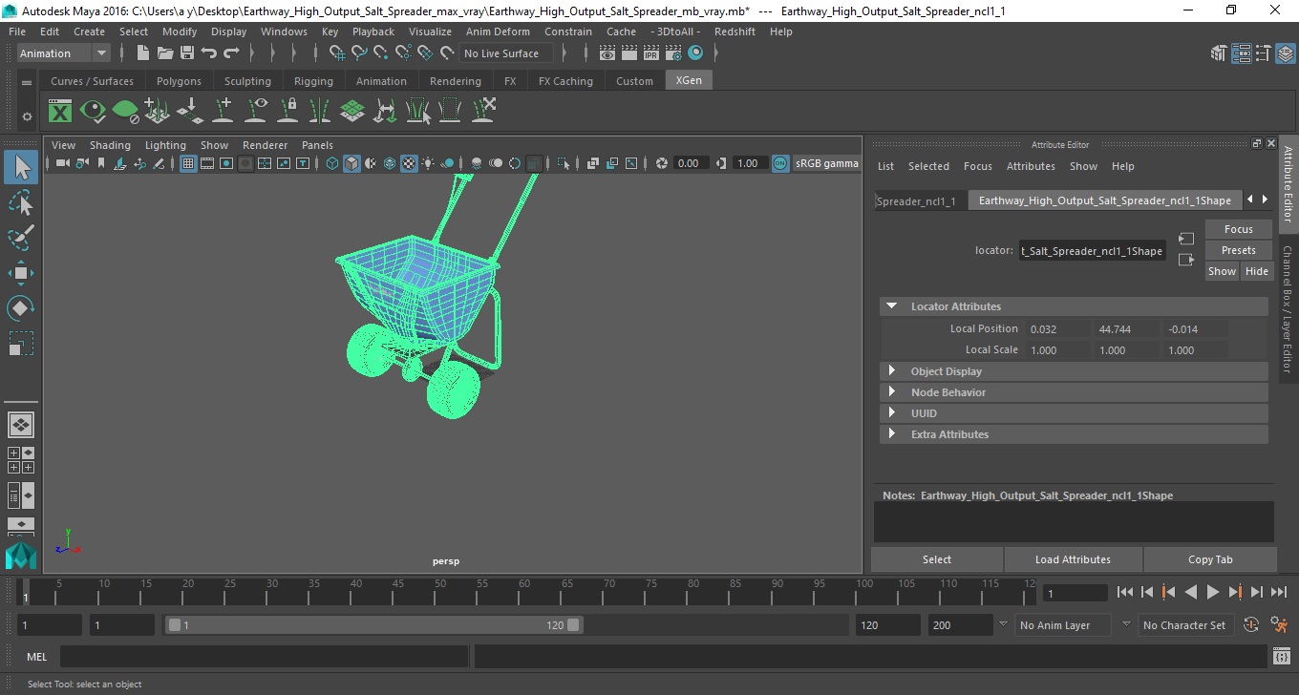This screenshot has width=1299, height=695.
Task: Toggle the Snap to grids magnet icon
Action: point(337,53)
